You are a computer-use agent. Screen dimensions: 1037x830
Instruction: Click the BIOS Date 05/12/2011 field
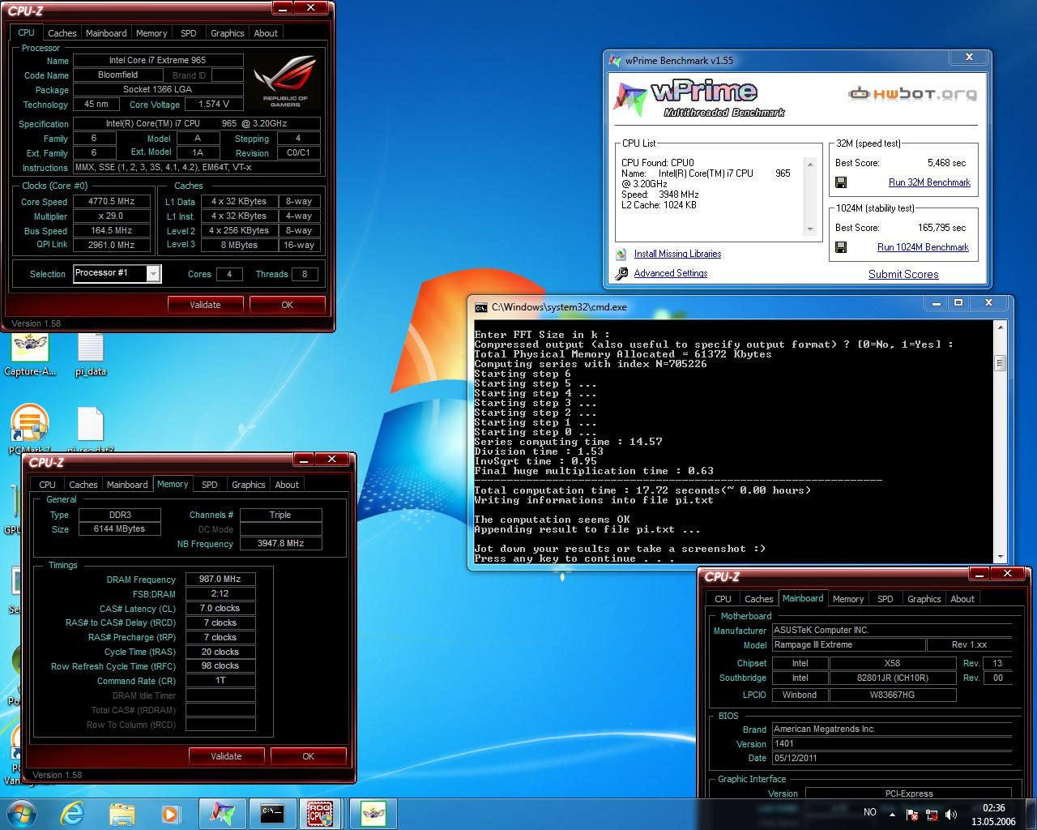892,759
